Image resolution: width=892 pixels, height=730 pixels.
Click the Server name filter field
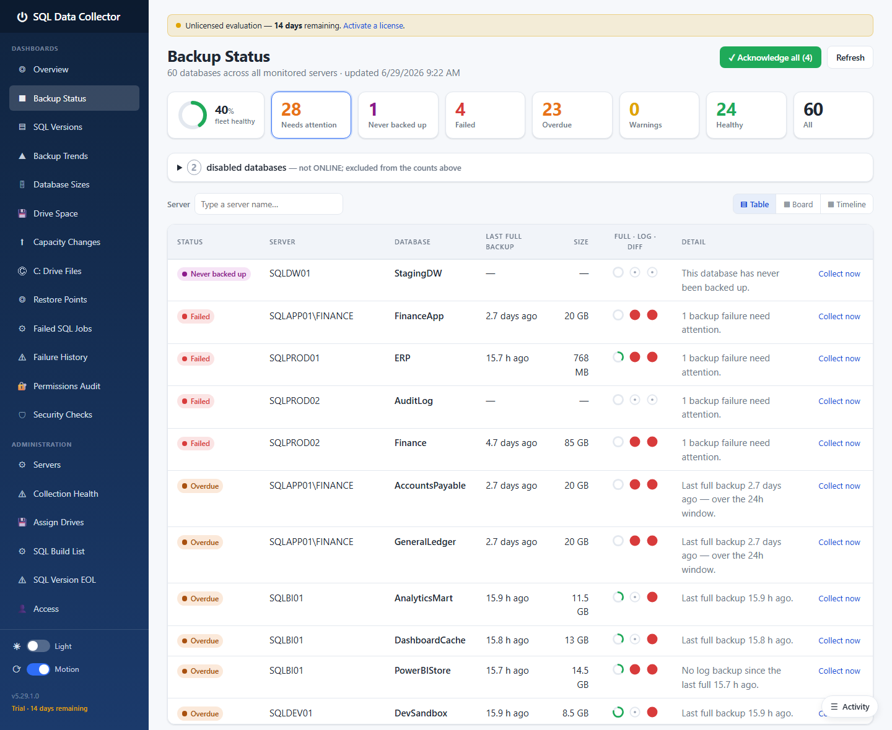pos(269,204)
